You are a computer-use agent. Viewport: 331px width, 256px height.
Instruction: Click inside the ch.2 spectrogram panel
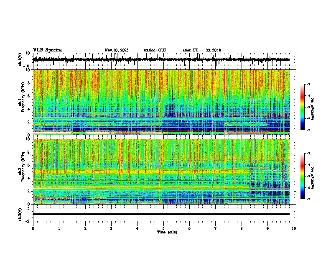coord(161,172)
